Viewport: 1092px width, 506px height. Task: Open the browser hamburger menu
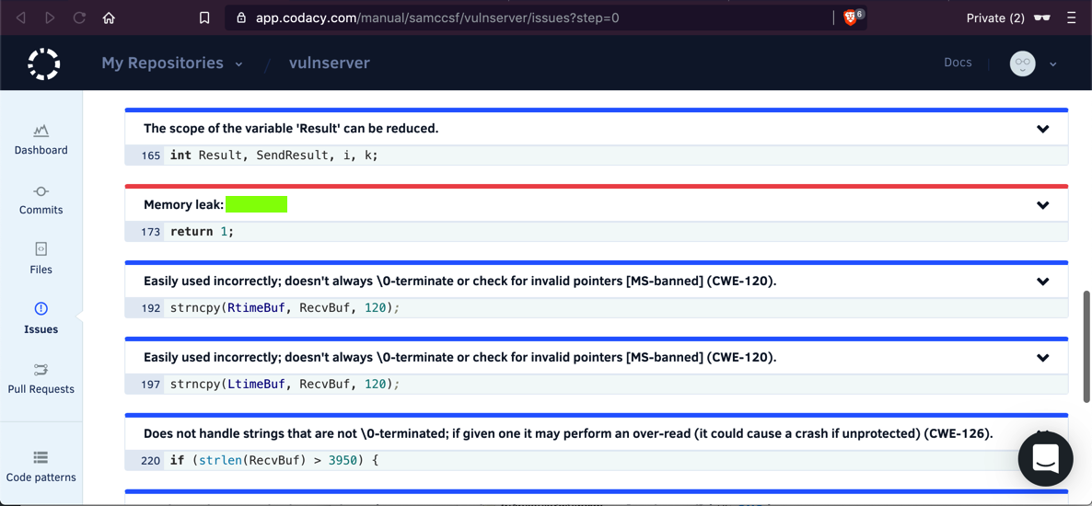tap(1071, 18)
